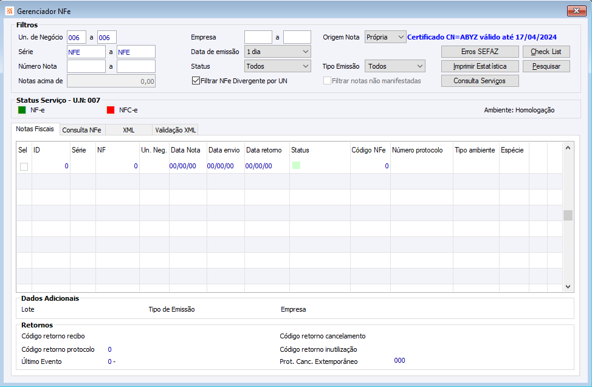The image size is (592, 387).
Task: Check the Sel checkbox in first grid row
Action: coord(24,166)
